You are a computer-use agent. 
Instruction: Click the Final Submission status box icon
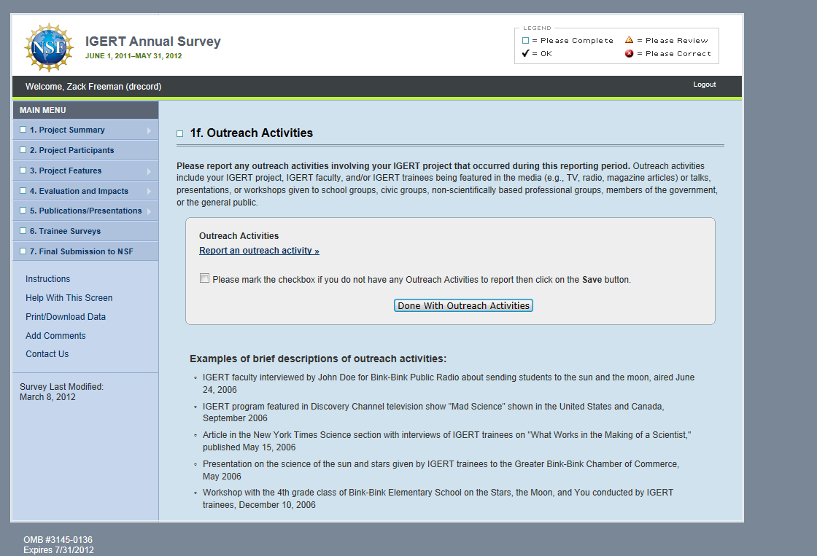point(23,251)
